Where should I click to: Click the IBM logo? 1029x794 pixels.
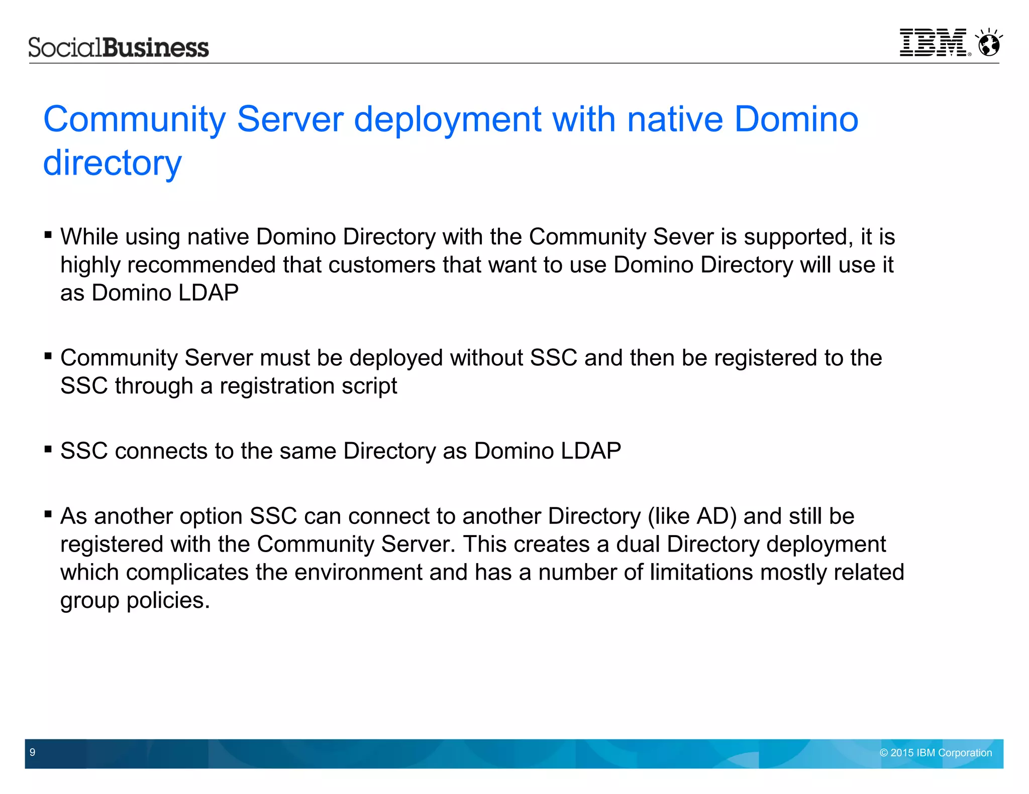click(x=935, y=42)
